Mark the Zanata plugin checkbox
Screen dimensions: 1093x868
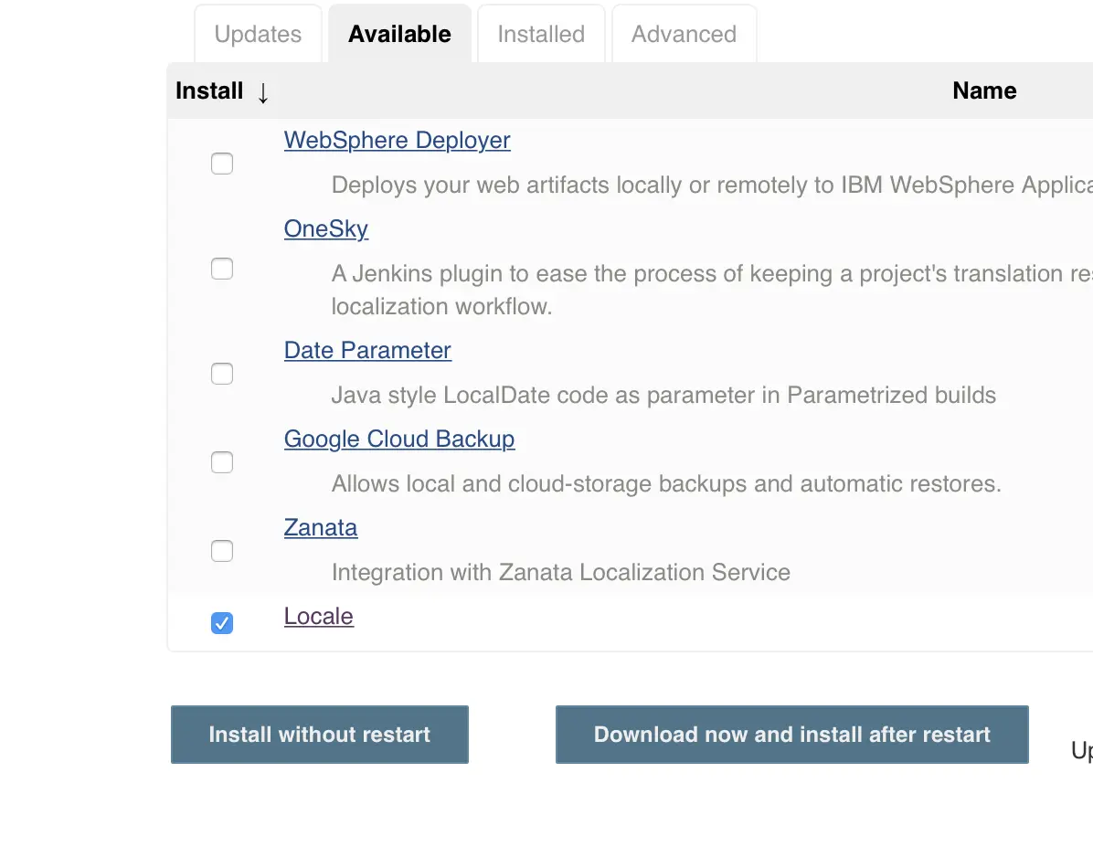coord(222,551)
